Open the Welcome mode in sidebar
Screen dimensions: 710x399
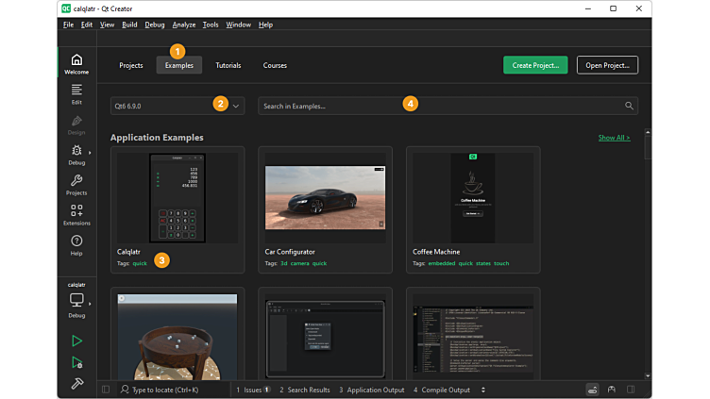[x=76, y=64]
